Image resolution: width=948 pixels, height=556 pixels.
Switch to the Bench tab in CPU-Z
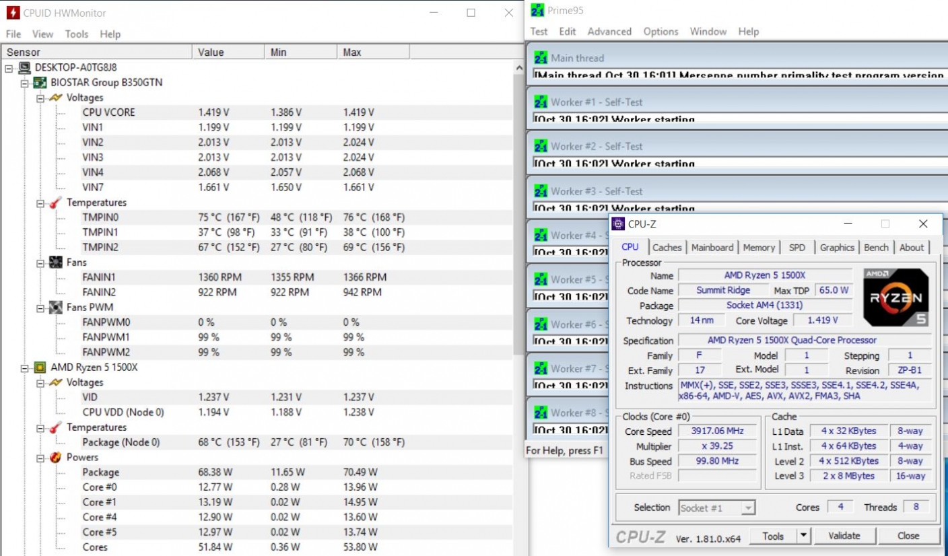[x=876, y=247]
